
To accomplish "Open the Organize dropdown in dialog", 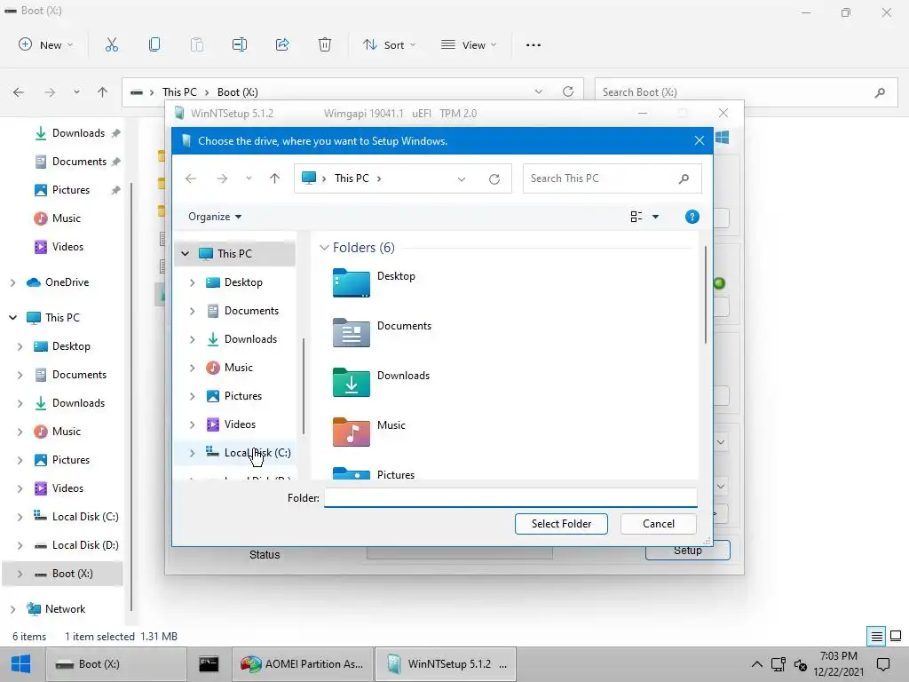I will click(x=215, y=217).
